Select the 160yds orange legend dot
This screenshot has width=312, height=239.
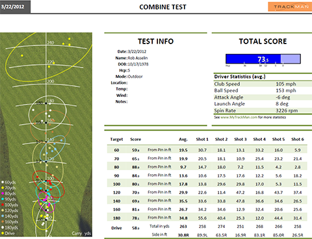tap(3, 221)
